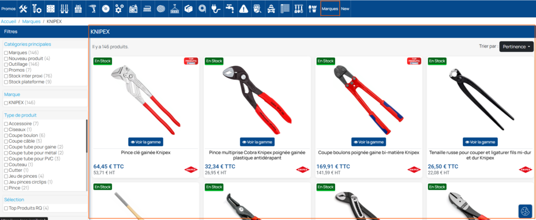Viewport: 536px width, 220px height.
Task: Open the hanging kitchen utensils category icon
Action: click(298, 9)
